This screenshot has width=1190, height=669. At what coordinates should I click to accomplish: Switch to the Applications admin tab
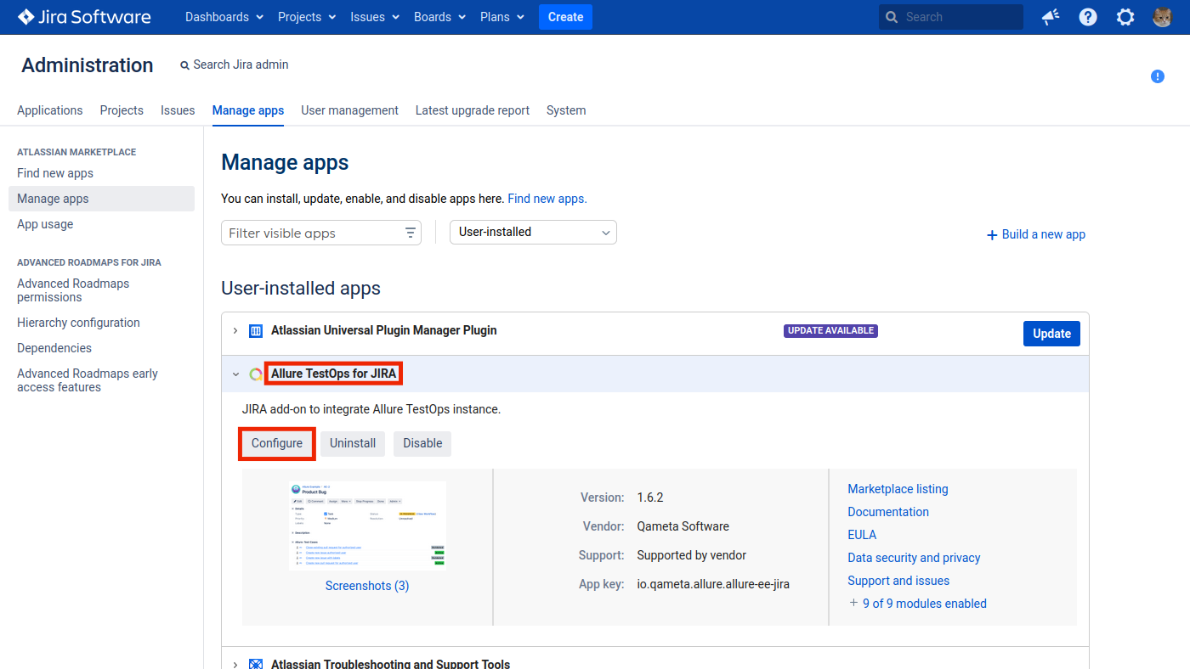click(50, 110)
